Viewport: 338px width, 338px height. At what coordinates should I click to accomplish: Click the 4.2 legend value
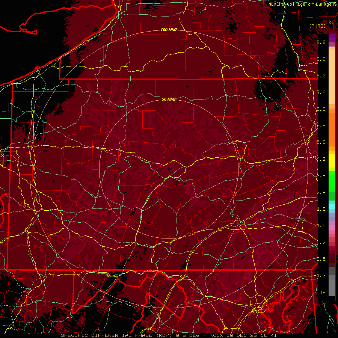coord(321,159)
